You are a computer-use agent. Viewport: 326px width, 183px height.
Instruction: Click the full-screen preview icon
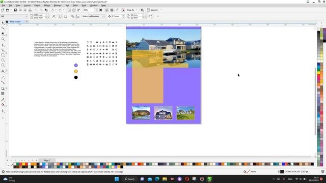pyautogui.click(x=101, y=10)
